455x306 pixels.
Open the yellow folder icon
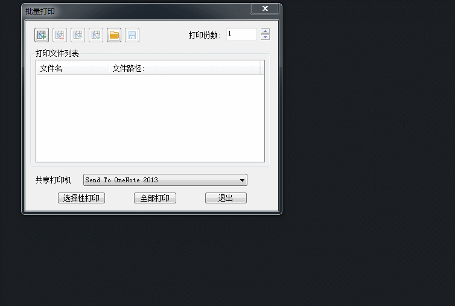point(114,35)
